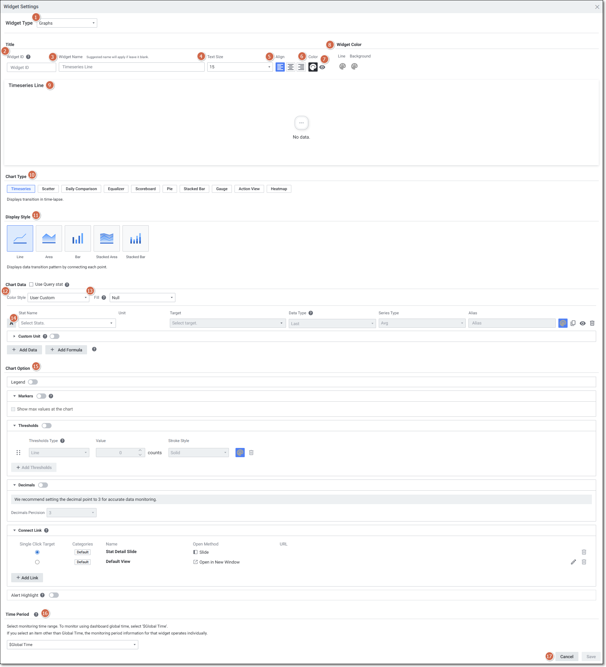
Task: Open the Widget Color Line palette icon
Action: pos(342,66)
